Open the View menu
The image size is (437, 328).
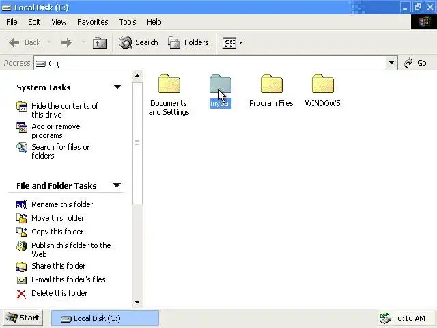click(59, 22)
